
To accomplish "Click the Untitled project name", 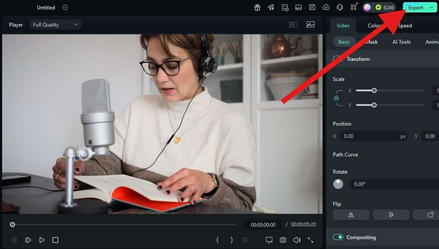I will [x=46, y=8].
